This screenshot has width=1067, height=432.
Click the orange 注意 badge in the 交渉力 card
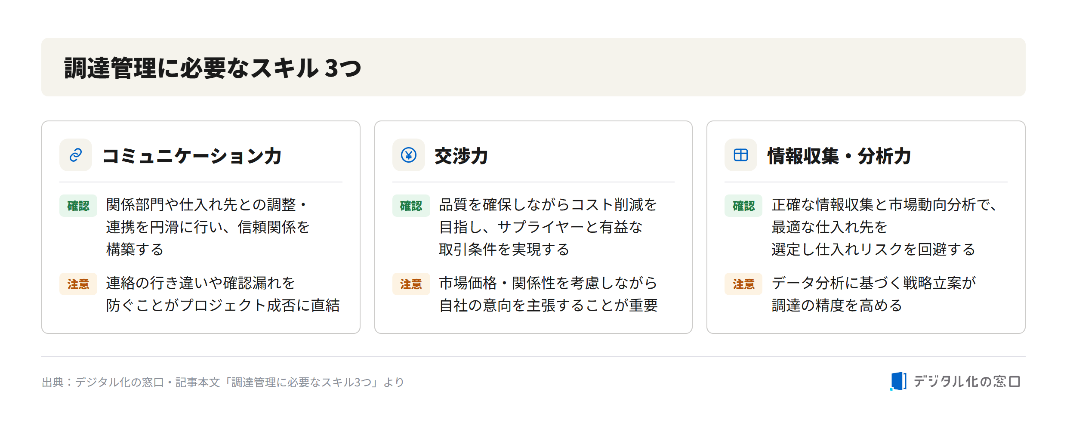(x=411, y=284)
